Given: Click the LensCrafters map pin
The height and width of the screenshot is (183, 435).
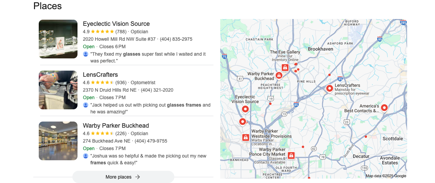Looking at the screenshot, I should coord(329,89).
